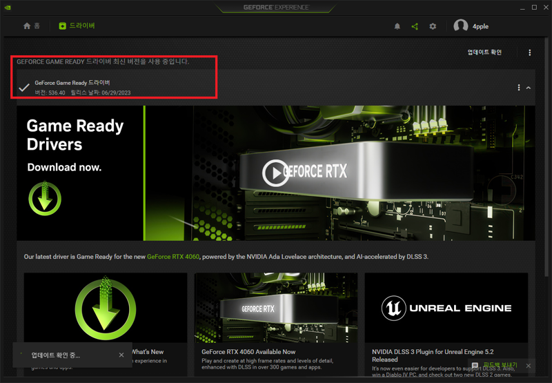The width and height of the screenshot is (552, 383).
Task: Open NVIDIA DLSS 3 Plugin article title
Action: (433, 355)
